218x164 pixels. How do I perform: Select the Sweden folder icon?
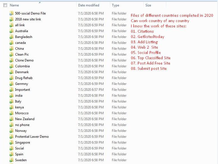tap(11, 160)
